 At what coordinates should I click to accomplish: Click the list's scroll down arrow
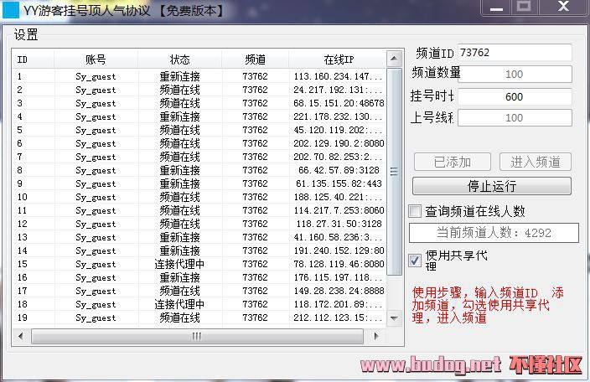[x=394, y=318]
